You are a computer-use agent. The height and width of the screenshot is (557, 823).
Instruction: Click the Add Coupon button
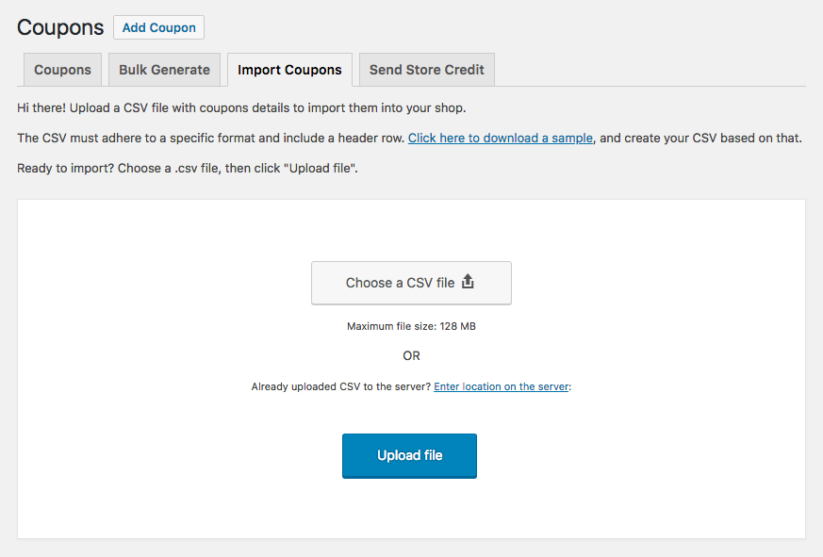coord(158,27)
